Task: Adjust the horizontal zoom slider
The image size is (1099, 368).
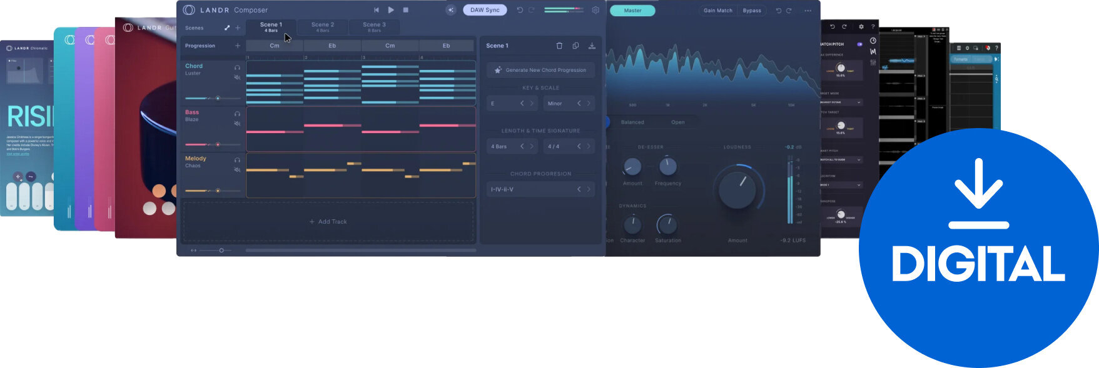Action: point(216,251)
